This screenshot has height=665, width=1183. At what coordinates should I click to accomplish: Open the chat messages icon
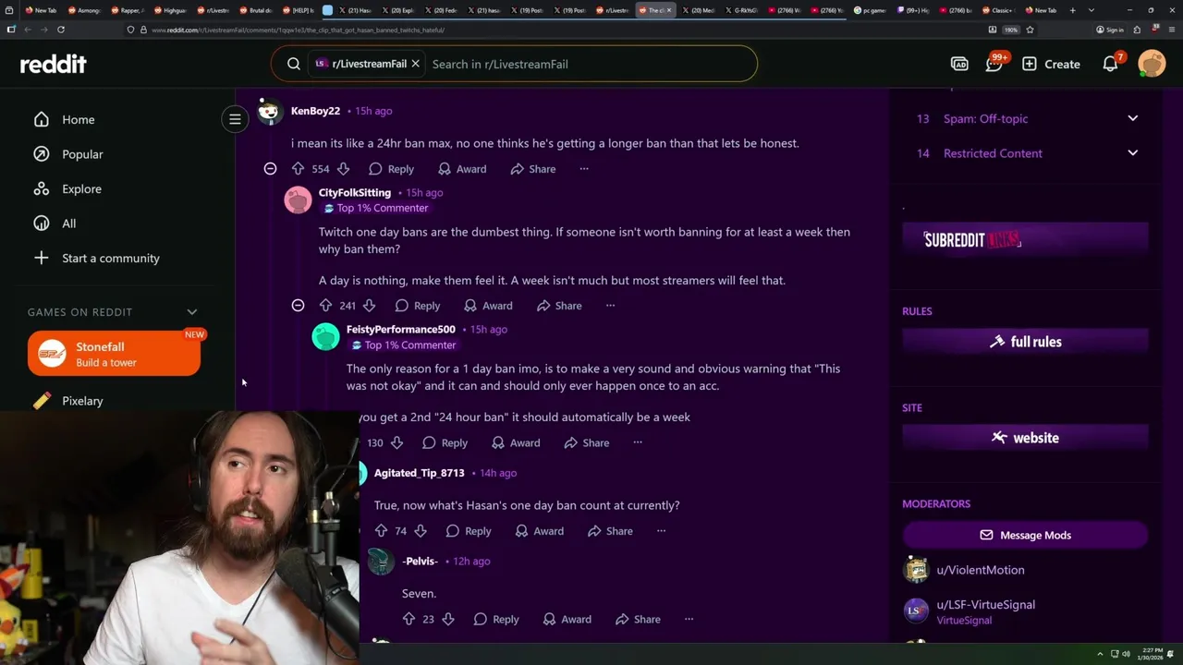pos(994,64)
